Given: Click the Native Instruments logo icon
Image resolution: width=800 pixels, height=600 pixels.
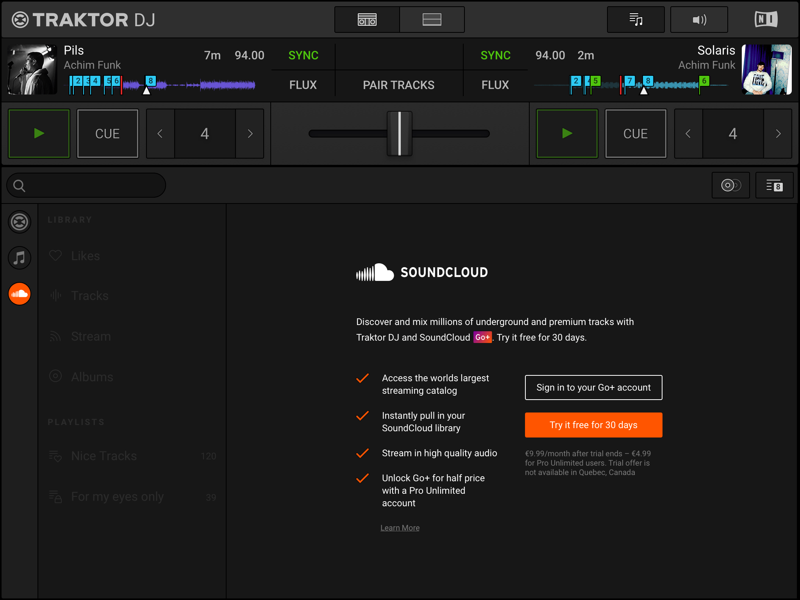Looking at the screenshot, I should coord(766,20).
